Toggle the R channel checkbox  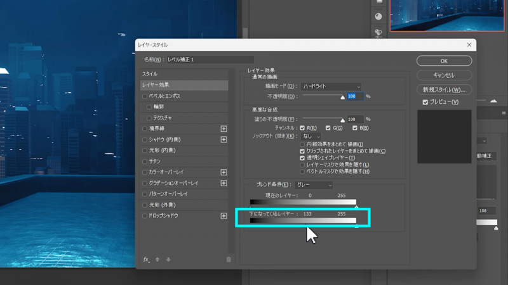302,129
